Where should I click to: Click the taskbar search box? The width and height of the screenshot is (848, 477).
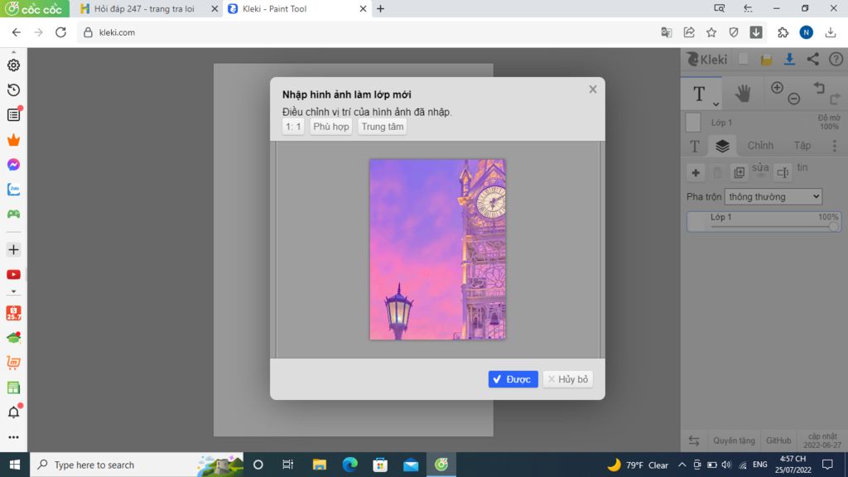tap(137, 465)
